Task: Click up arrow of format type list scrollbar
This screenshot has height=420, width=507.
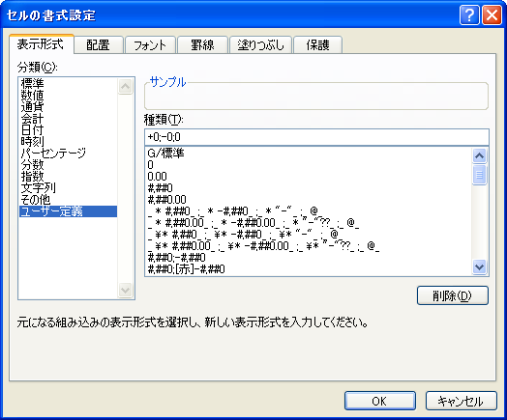Action: [479, 156]
